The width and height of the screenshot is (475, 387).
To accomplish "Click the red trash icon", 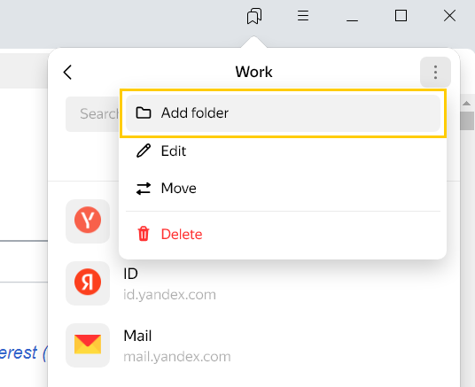I will click(144, 234).
